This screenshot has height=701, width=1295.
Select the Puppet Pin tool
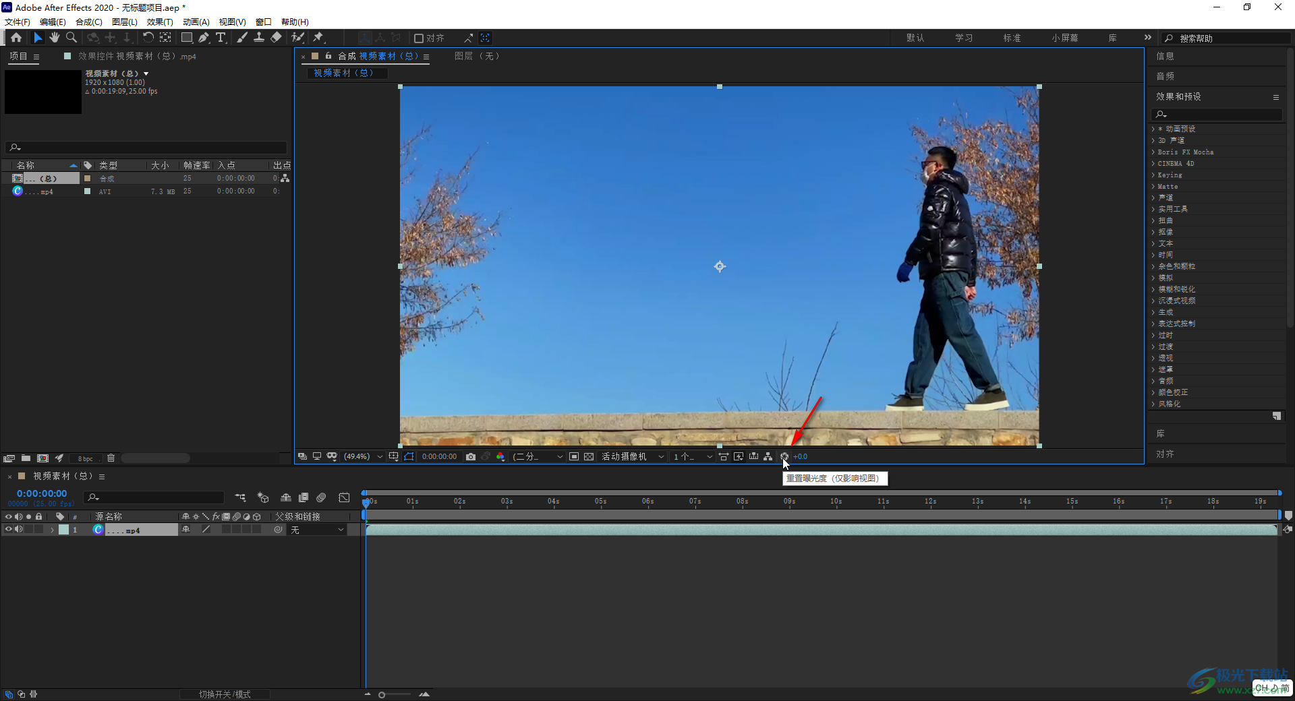[x=318, y=38]
